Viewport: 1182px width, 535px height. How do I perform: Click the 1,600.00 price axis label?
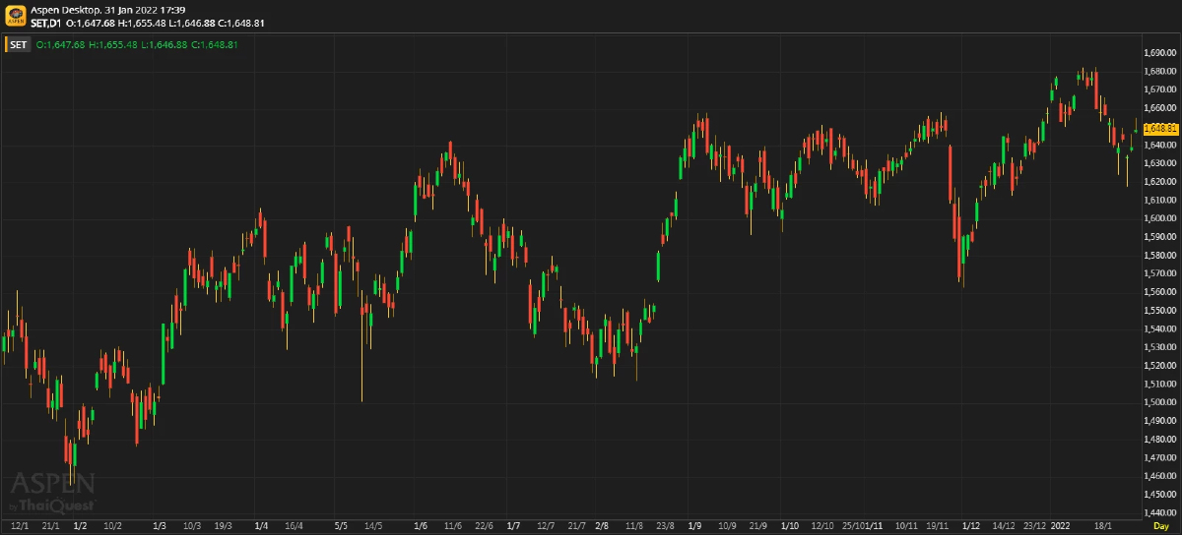pos(1160,218)
